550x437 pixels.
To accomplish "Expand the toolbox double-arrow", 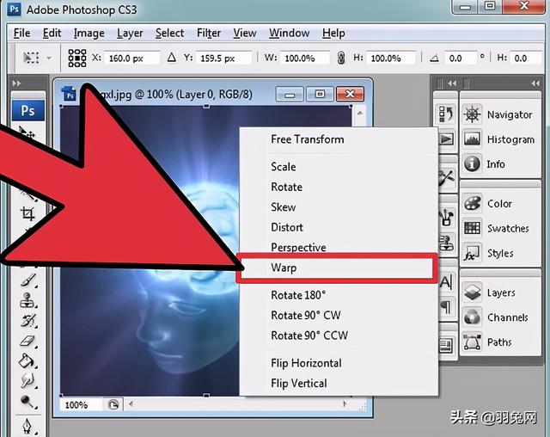I will [x=16, y=83].
